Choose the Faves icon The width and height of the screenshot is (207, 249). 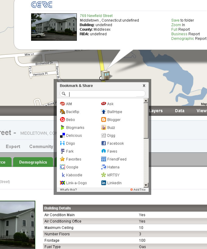coord(104,151)
